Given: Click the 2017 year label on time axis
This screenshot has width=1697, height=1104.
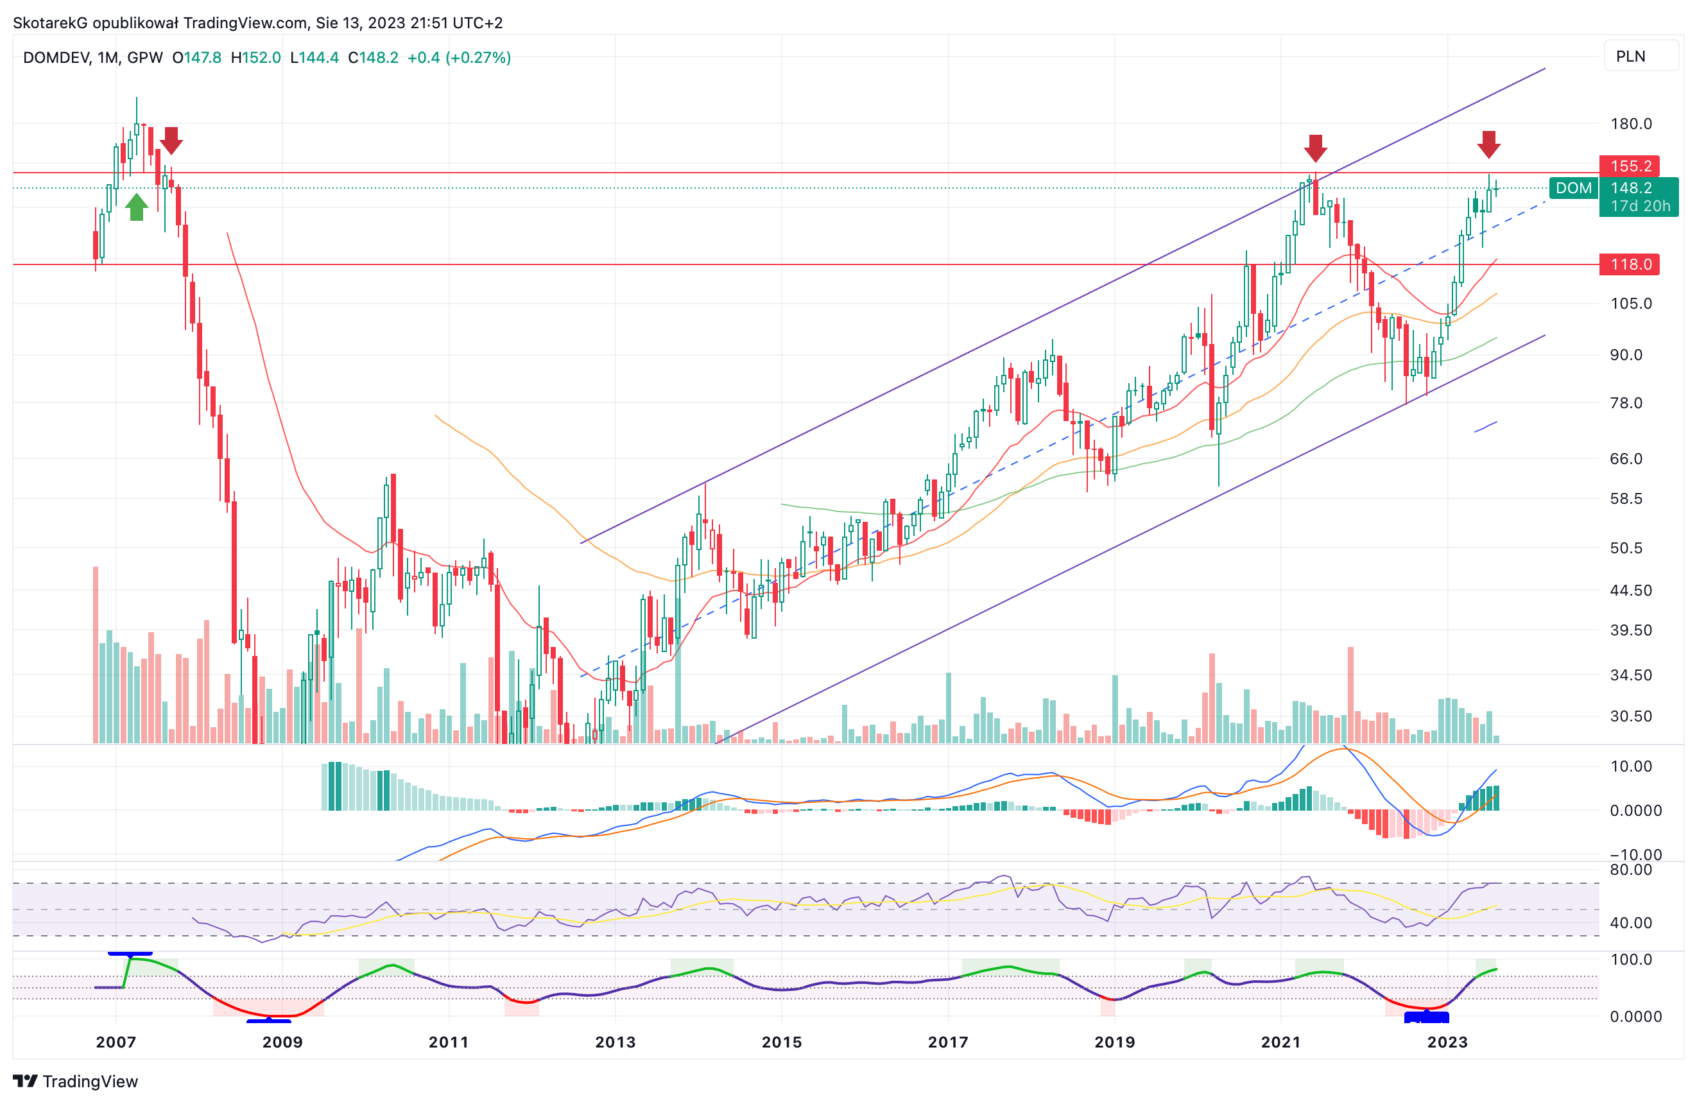Looking at the screenshot, I should click(949, 1042).
